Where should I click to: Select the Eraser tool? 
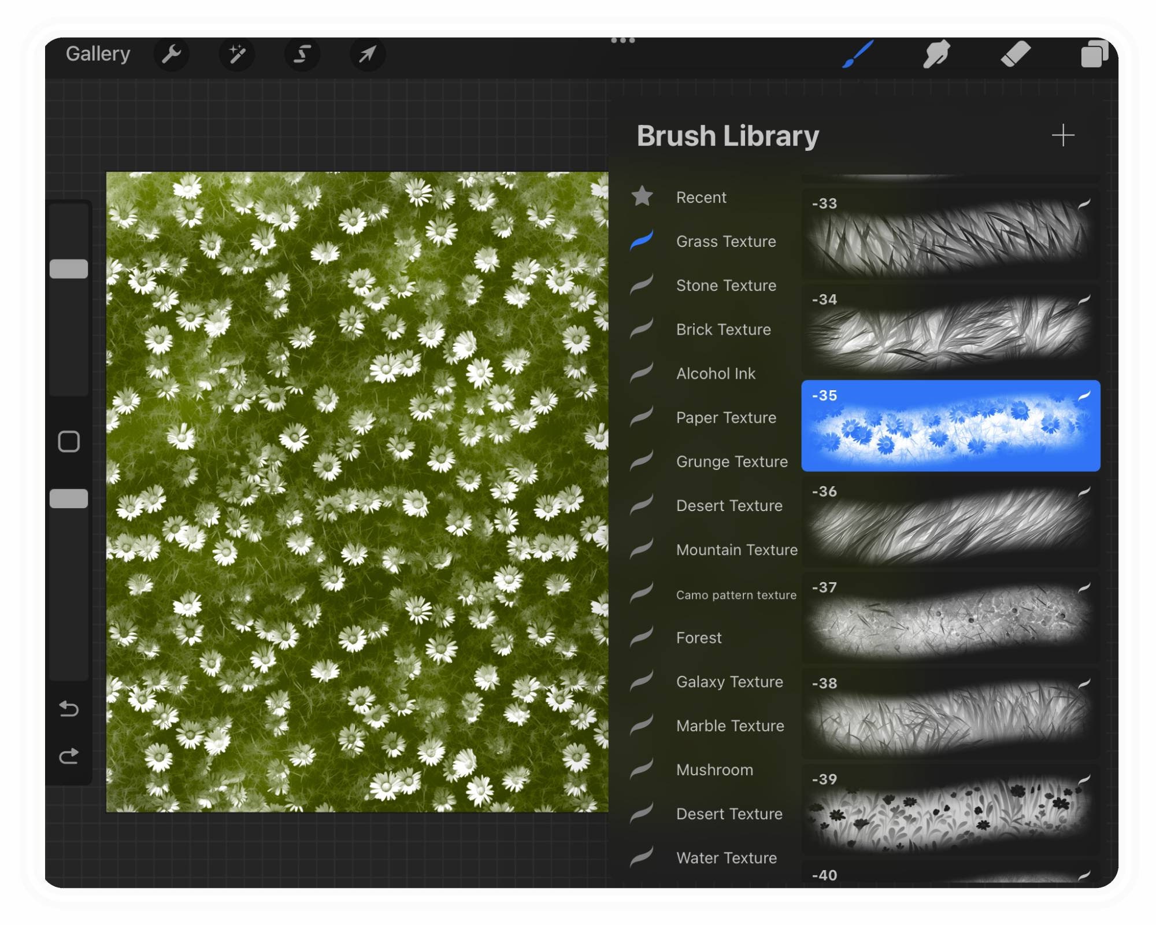[1016, 54]
